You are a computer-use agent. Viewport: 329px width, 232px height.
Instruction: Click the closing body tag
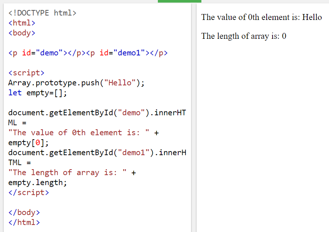pos(24,212)
